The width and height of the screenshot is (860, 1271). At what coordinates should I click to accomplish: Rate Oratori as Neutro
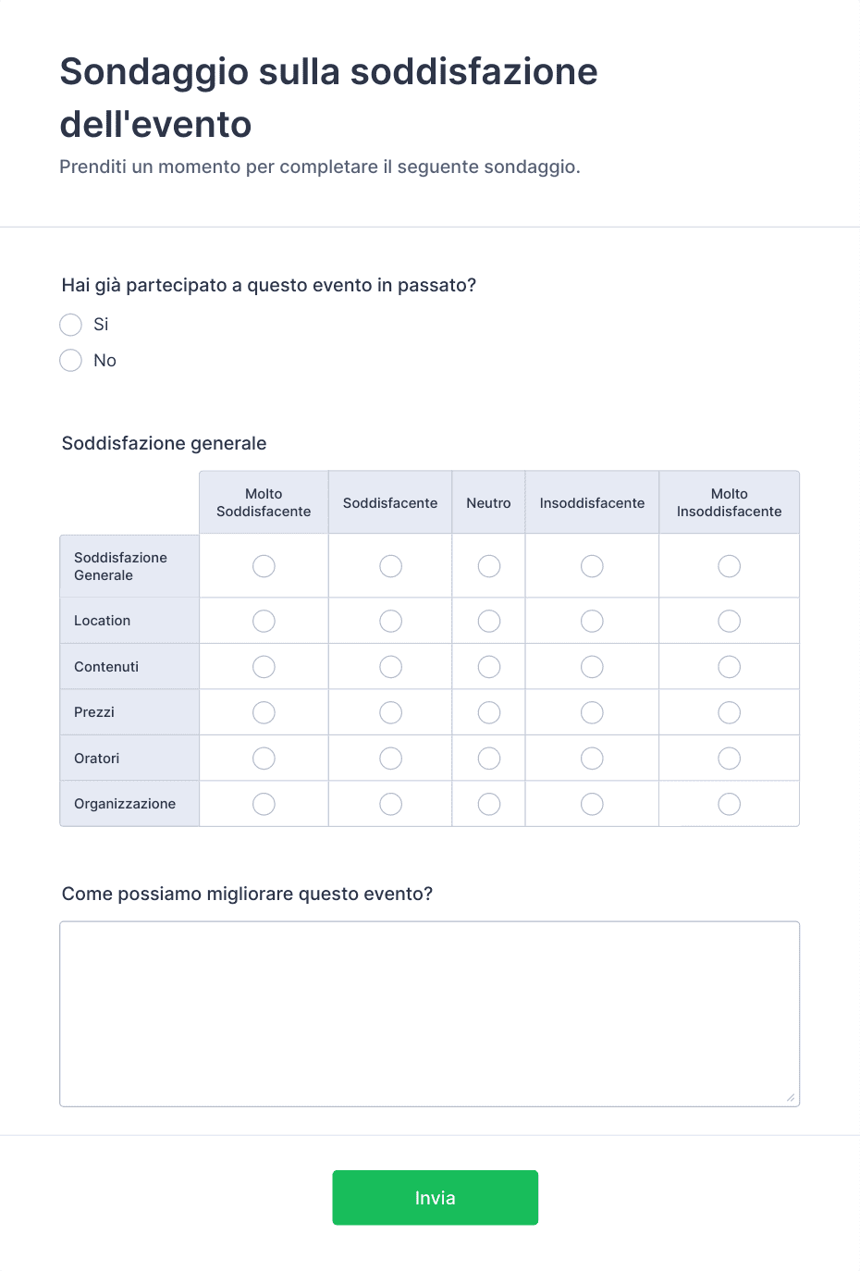(x=489, y=759)
